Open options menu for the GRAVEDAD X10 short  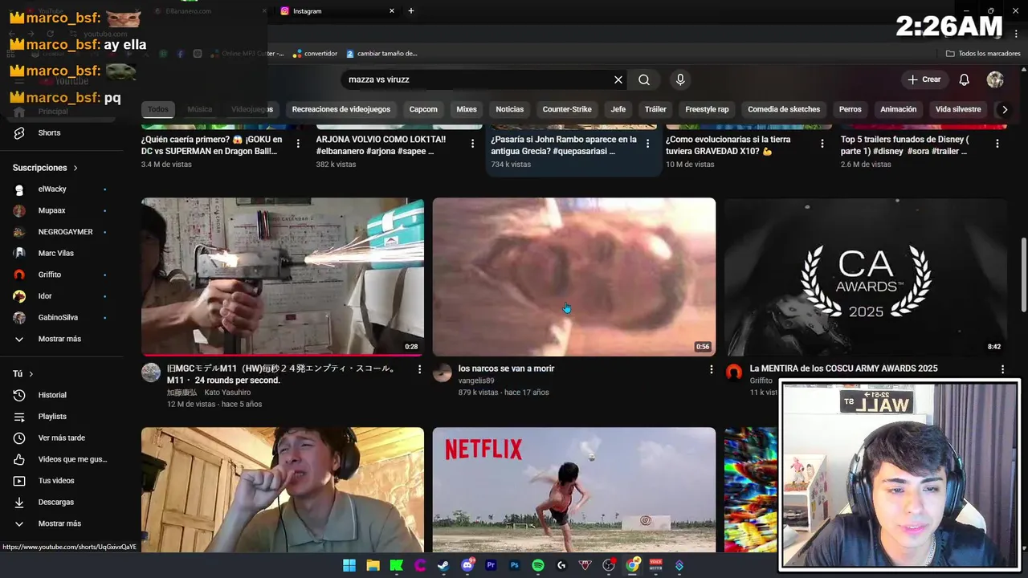pos(822,144)
